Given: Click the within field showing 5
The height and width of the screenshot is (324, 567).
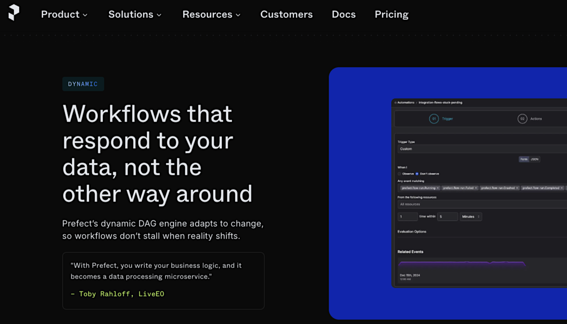Looking at the screenshot, I should [x=448, y=217].
